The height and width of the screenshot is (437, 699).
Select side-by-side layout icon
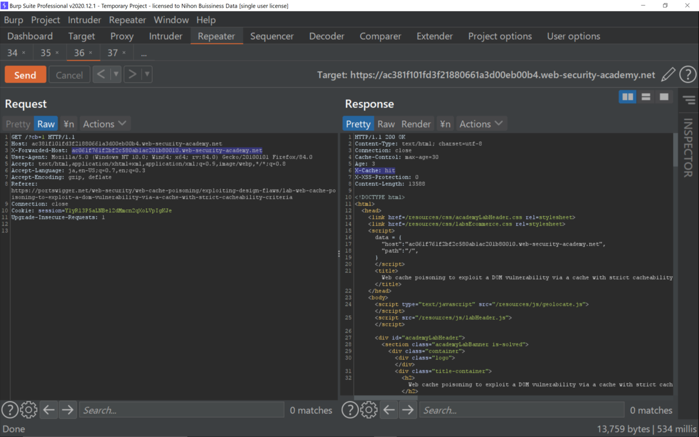pos(627,97)
